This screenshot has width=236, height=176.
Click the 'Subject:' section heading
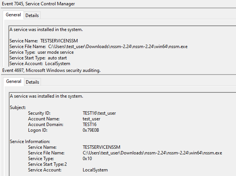[x=18, y=107]
